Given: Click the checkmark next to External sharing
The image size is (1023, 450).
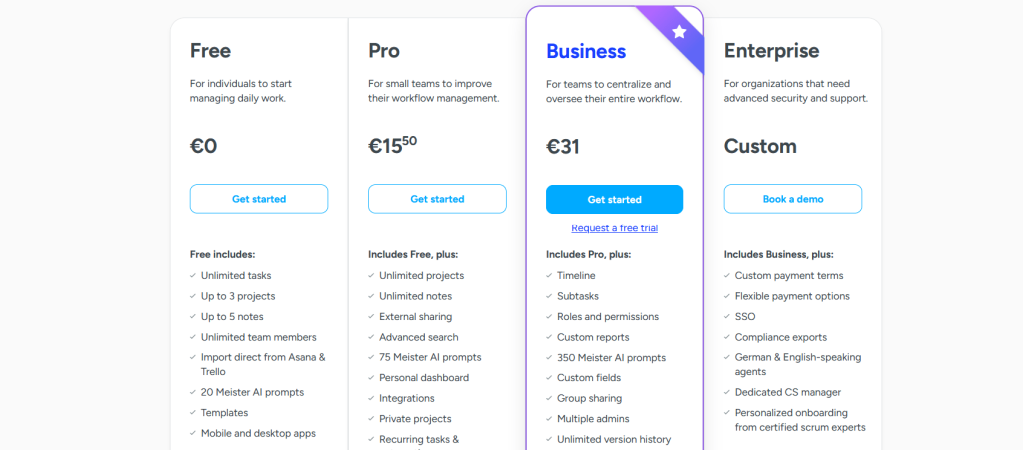Looking at the screenshot, I should click(371, 317).
